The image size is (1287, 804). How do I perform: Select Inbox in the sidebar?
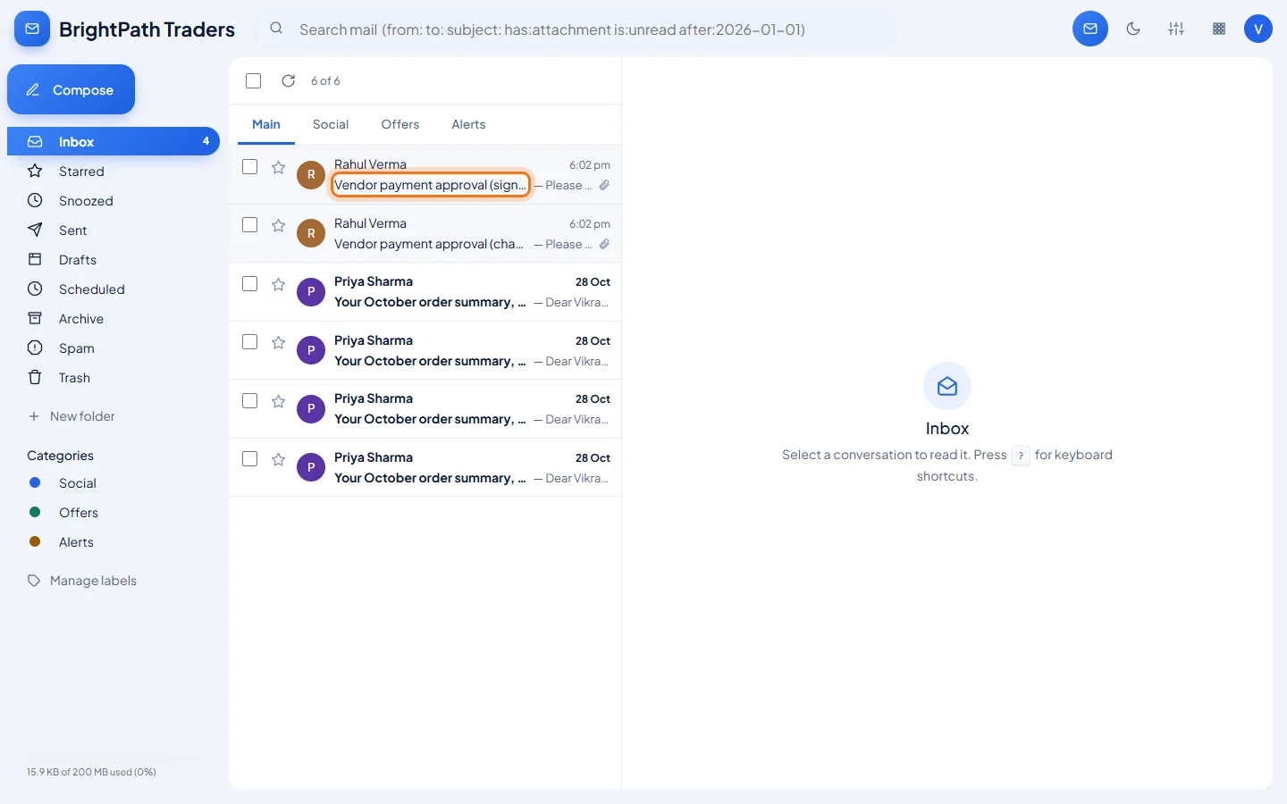point(114,141)
